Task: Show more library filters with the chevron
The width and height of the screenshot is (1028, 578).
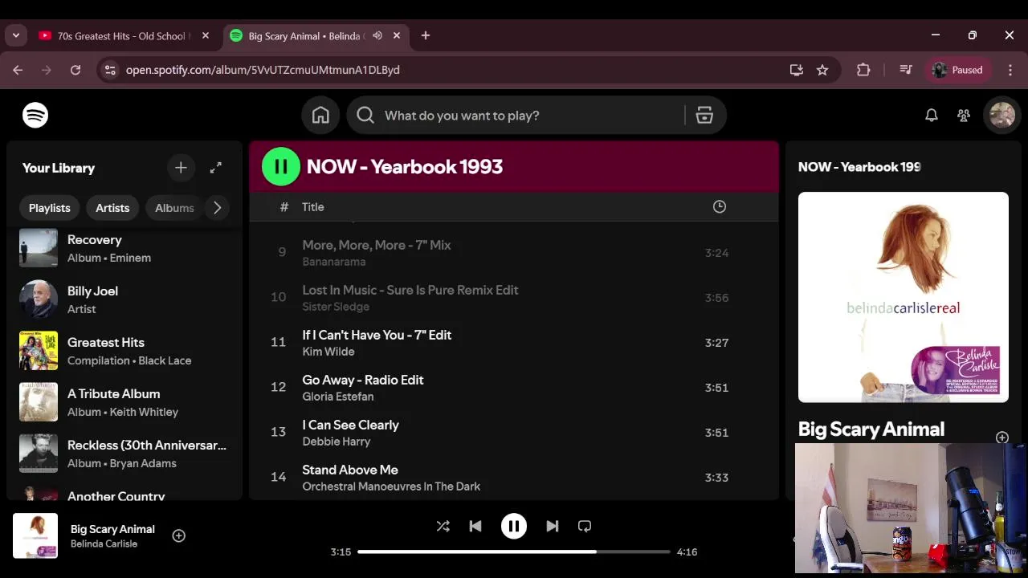Action: pos(217,208)
